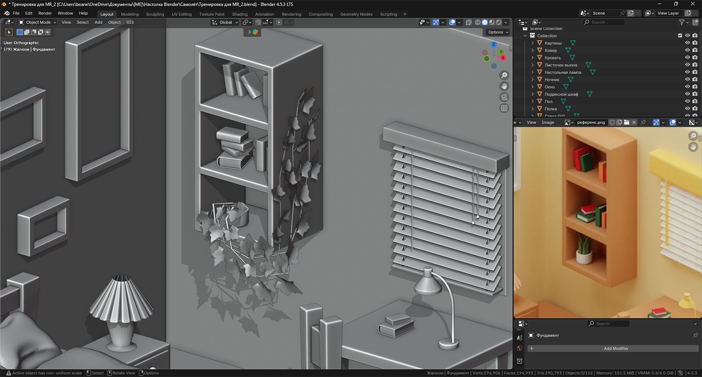The image size is (702, 377).
Task: Click the outliner Search field
Action: point(605,22)
